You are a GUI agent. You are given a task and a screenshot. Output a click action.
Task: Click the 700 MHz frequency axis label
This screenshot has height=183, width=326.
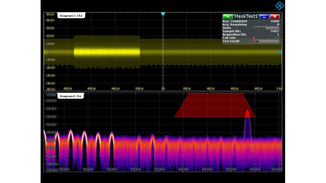(x=111, y=170)
